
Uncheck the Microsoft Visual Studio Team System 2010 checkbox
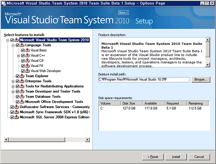pyautogui.click(x=12, y=40)
